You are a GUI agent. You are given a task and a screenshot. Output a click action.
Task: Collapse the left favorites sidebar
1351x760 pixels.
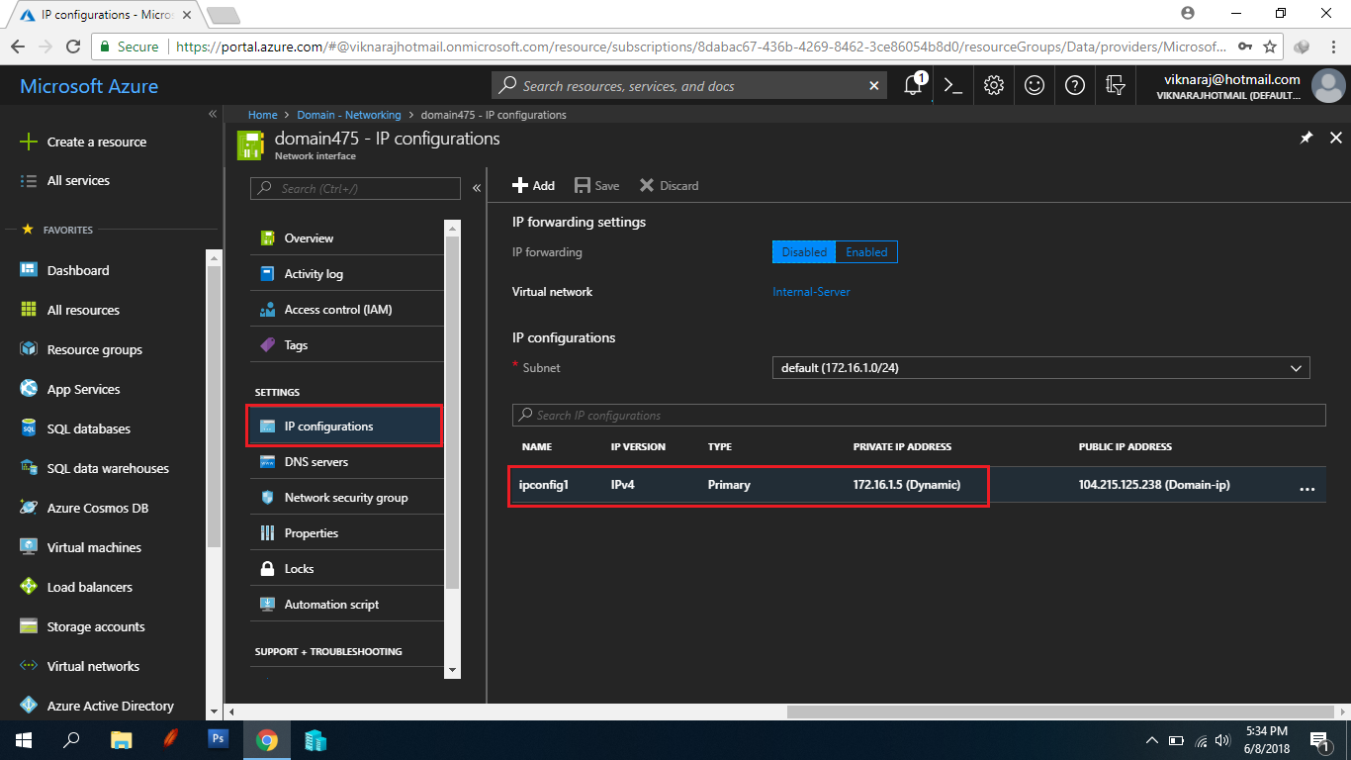coord(212,113)
